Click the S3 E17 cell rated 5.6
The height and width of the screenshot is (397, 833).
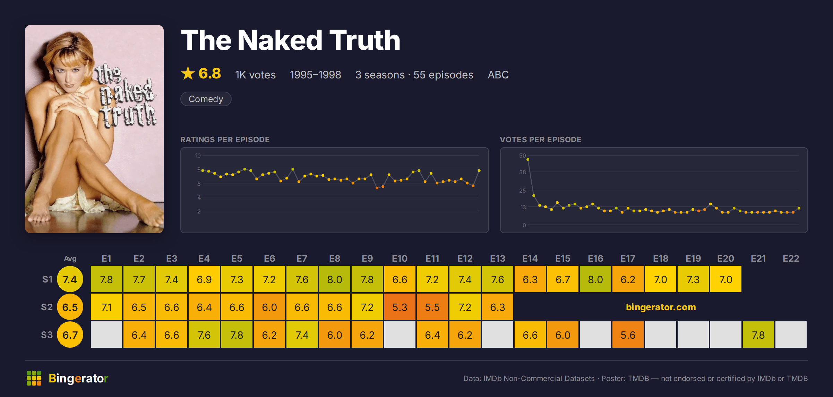tap(628, 335)
